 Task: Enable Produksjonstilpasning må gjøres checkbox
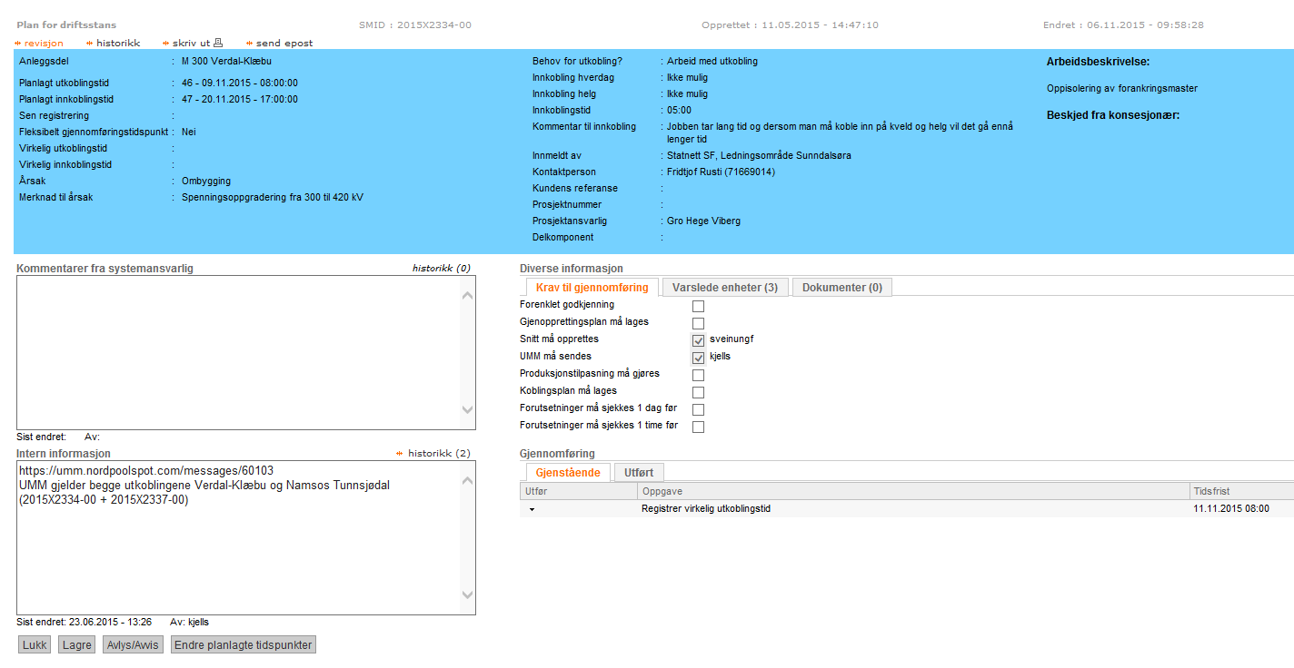point(698,375)
